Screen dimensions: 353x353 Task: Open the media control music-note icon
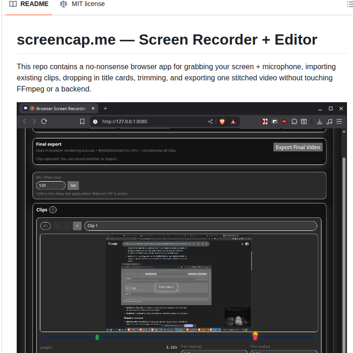point(329,122)
